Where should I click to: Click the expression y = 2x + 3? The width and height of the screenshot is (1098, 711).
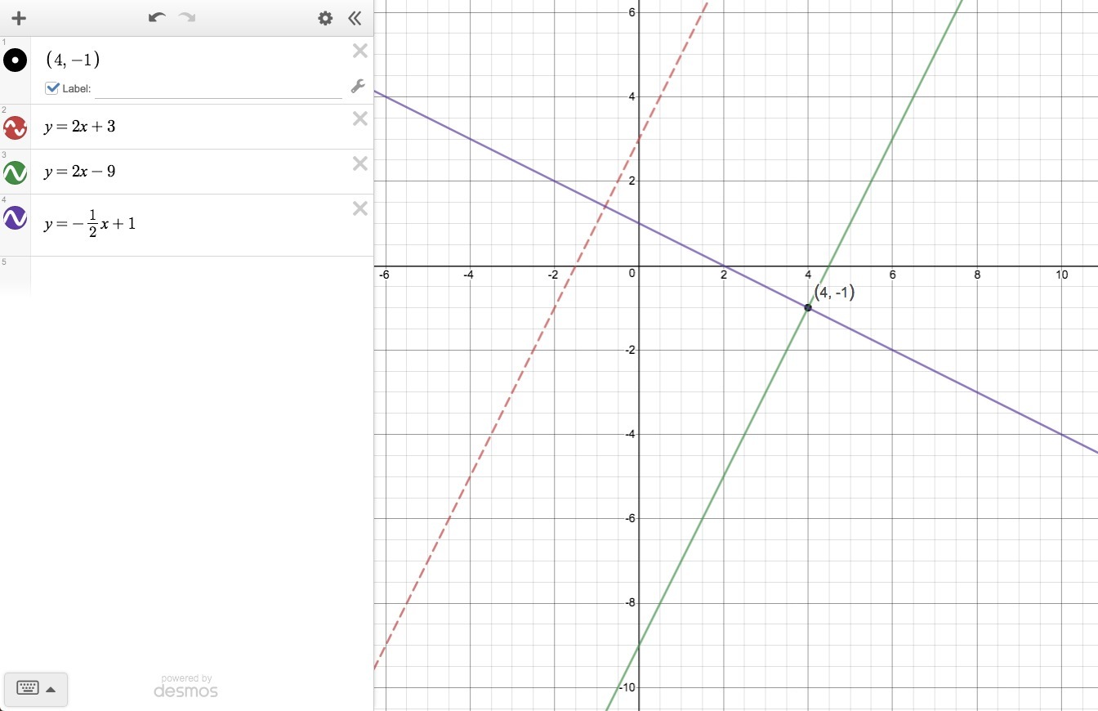click(x=79, y=127)
